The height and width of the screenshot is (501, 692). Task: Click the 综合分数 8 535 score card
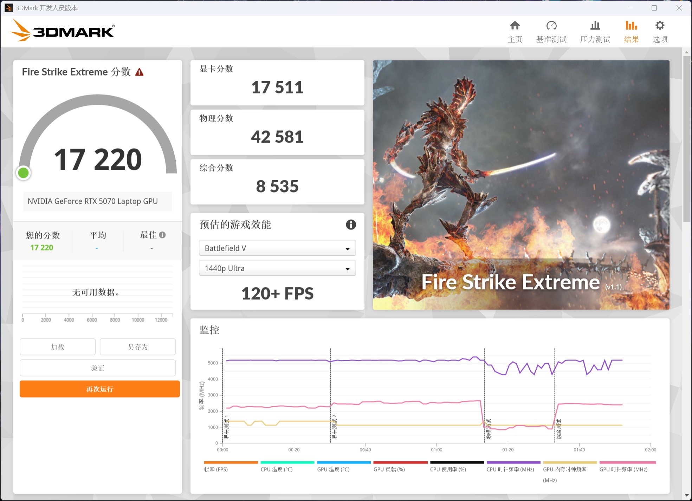pyautogui.click(x=277, y=182)
